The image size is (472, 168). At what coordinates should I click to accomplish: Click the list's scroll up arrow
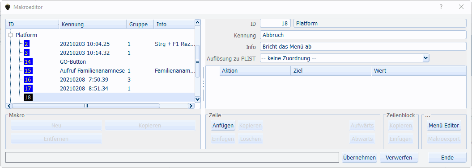pos(198,23)
